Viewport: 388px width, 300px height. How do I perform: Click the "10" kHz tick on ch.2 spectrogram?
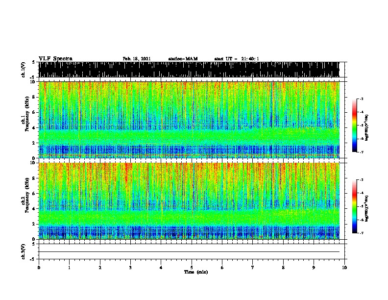click(x=33, y=163)
